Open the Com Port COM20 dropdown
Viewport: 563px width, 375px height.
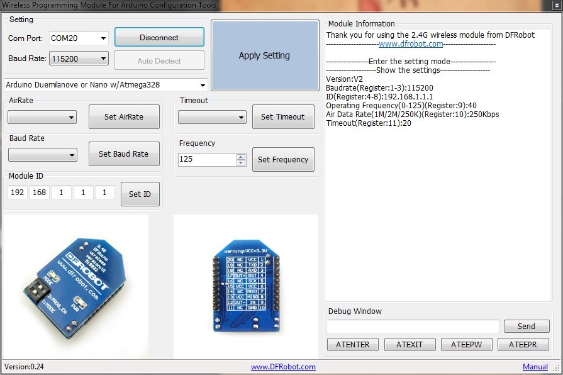coord(79,38)
